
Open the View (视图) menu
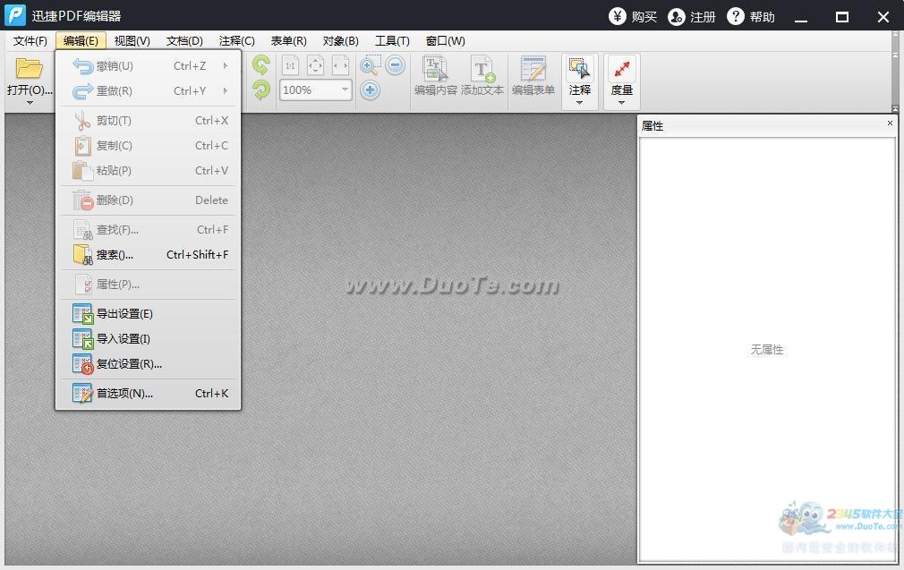point(132,41)
